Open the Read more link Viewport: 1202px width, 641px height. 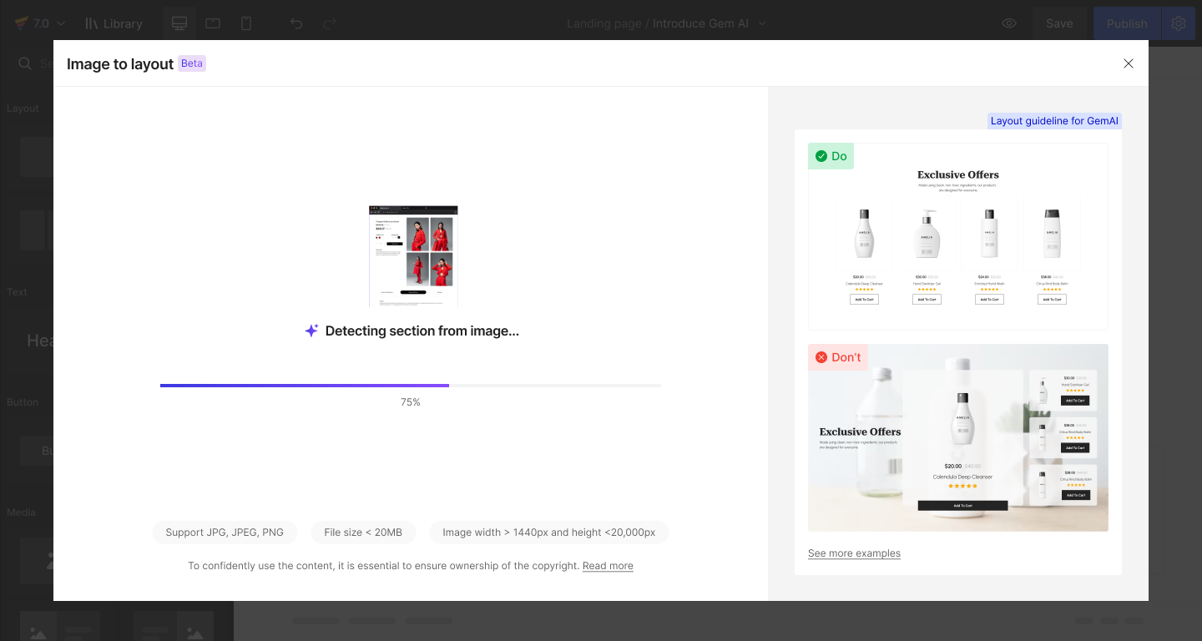tap(608, 566)
